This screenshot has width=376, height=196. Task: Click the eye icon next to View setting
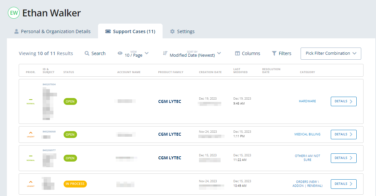pos(121,53)
